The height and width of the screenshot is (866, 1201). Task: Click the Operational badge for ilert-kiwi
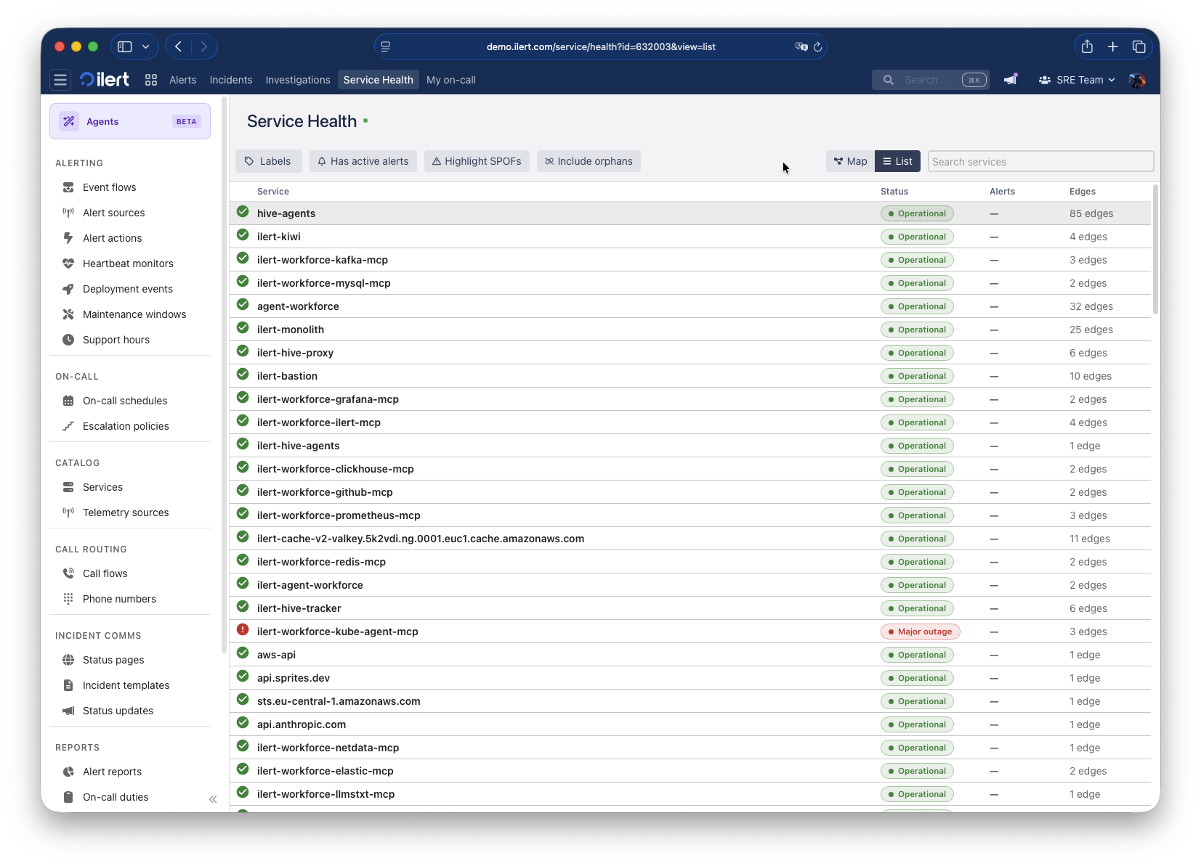pyautogui.click(x=917, y=237)
